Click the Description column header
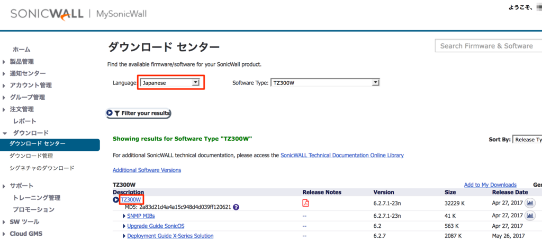Image resolution: width=542 pixels, height=241 pixels. (x=128, y=192)
